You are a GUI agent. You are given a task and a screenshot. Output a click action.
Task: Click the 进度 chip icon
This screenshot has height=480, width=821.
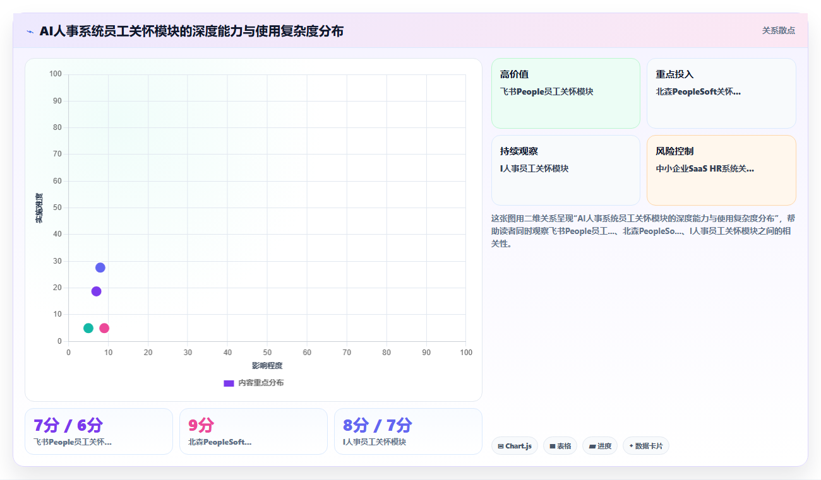point(592,446)
